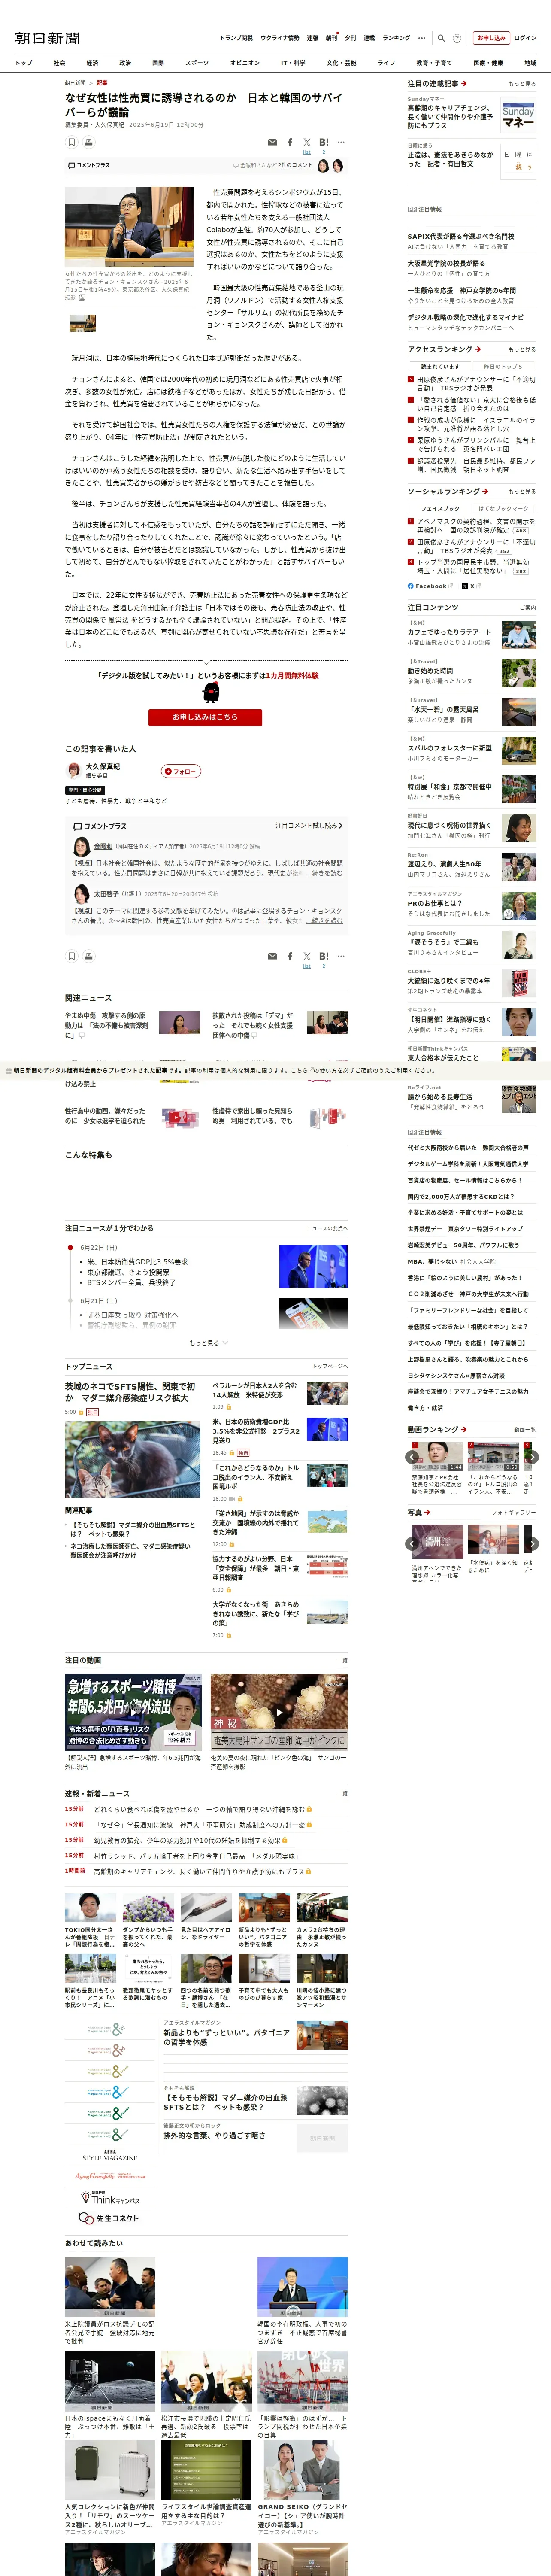551x2576 pixels.
Task: Click the bottom X share icon
Action: tap(307, 956)
